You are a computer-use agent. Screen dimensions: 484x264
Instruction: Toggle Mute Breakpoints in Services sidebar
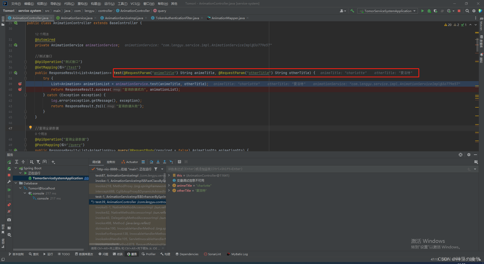(x=9, y=212)
